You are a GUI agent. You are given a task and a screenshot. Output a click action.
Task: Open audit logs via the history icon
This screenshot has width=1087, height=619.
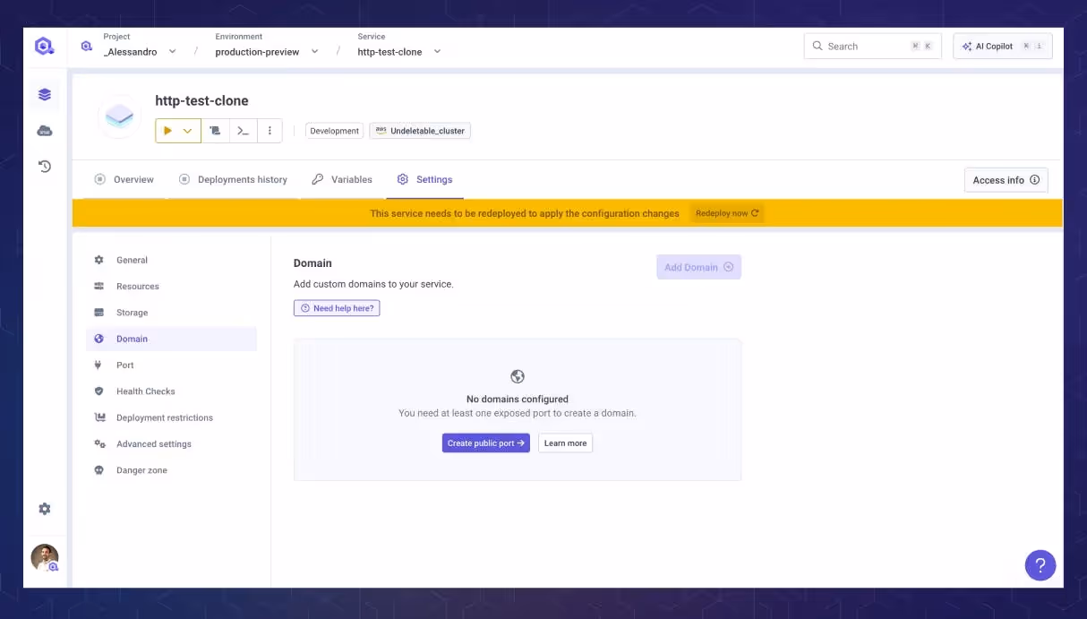(45, 166)
